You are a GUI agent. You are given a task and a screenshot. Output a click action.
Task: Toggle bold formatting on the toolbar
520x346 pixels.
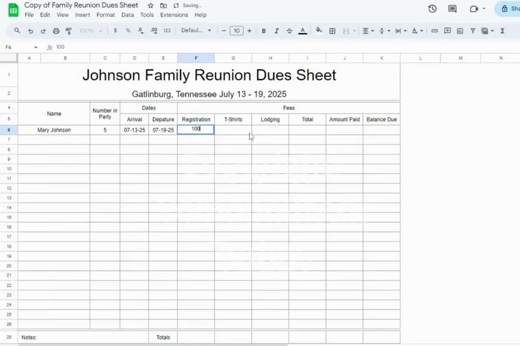[263, 30]
